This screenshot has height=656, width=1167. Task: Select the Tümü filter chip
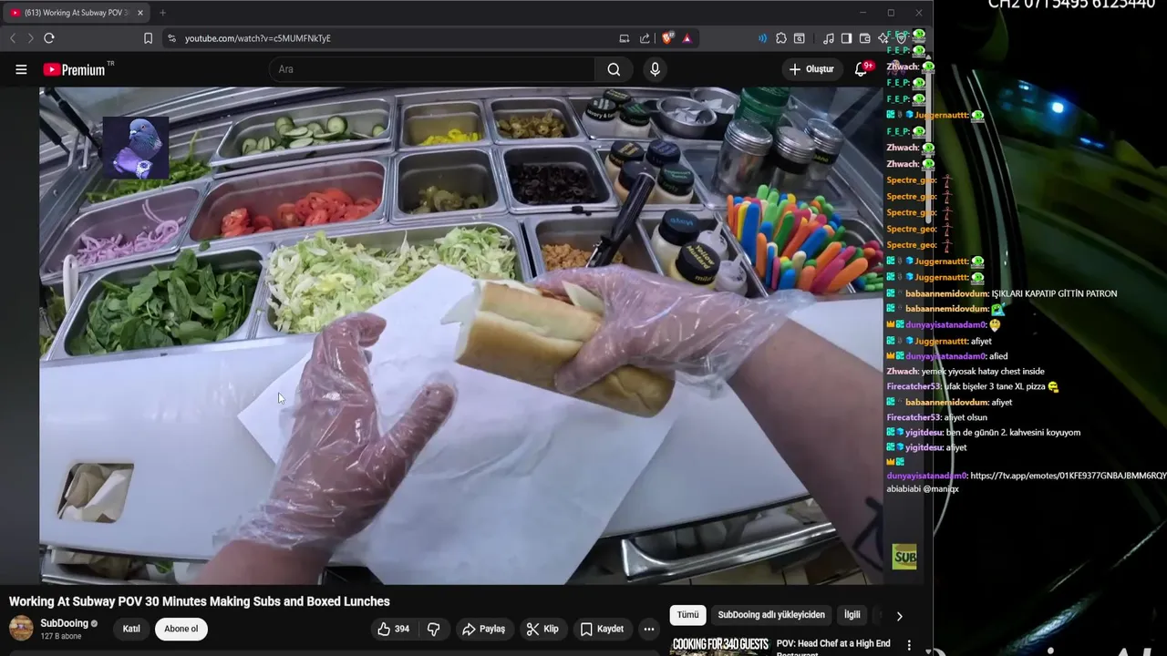[687, 615]
